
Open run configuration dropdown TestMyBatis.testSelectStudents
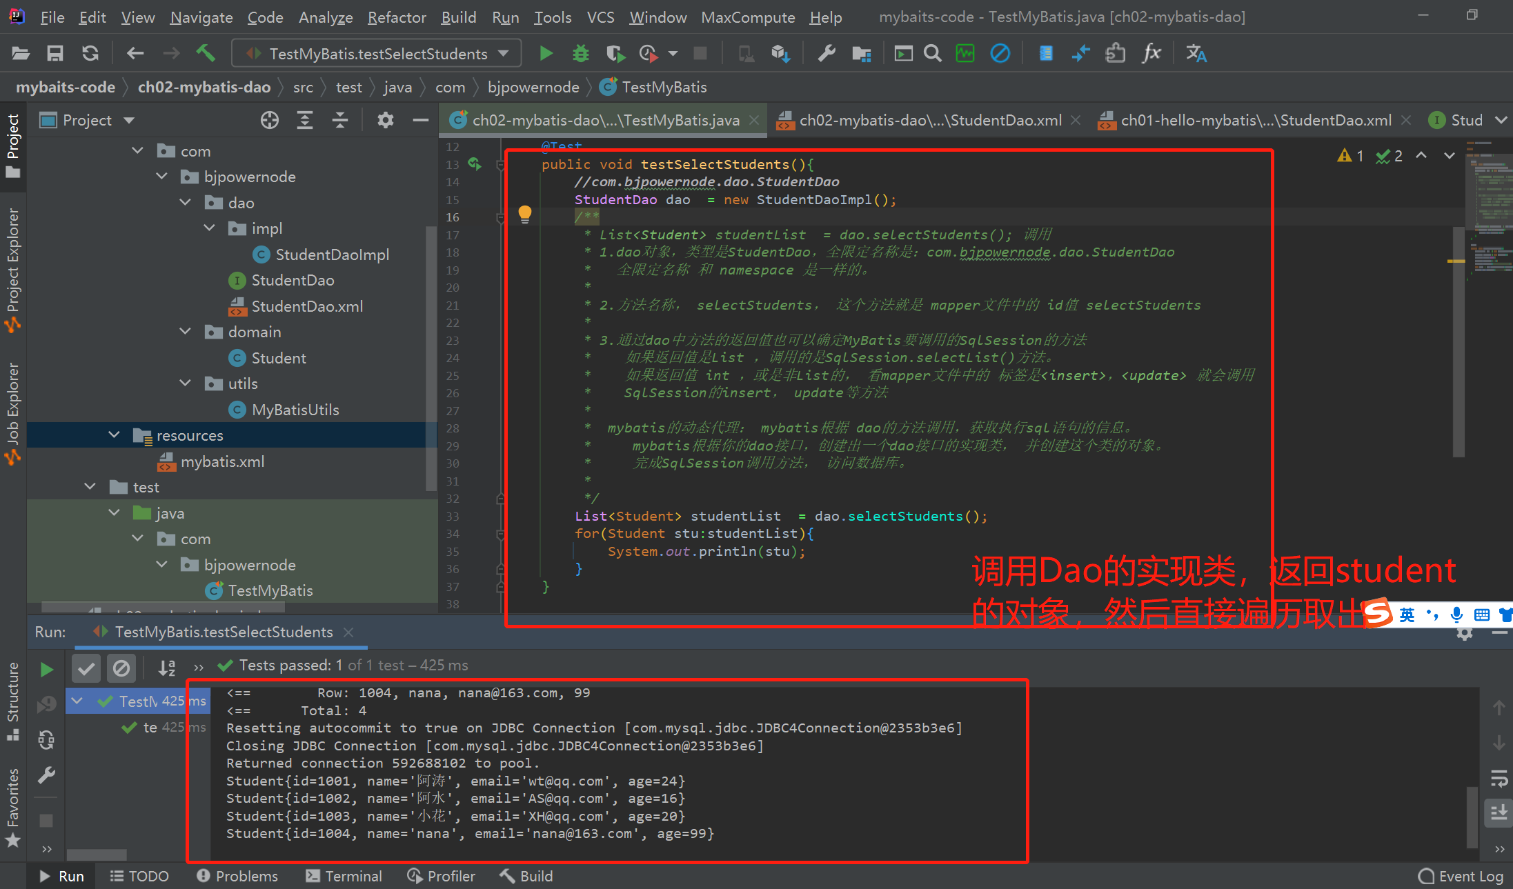[377, 53]
